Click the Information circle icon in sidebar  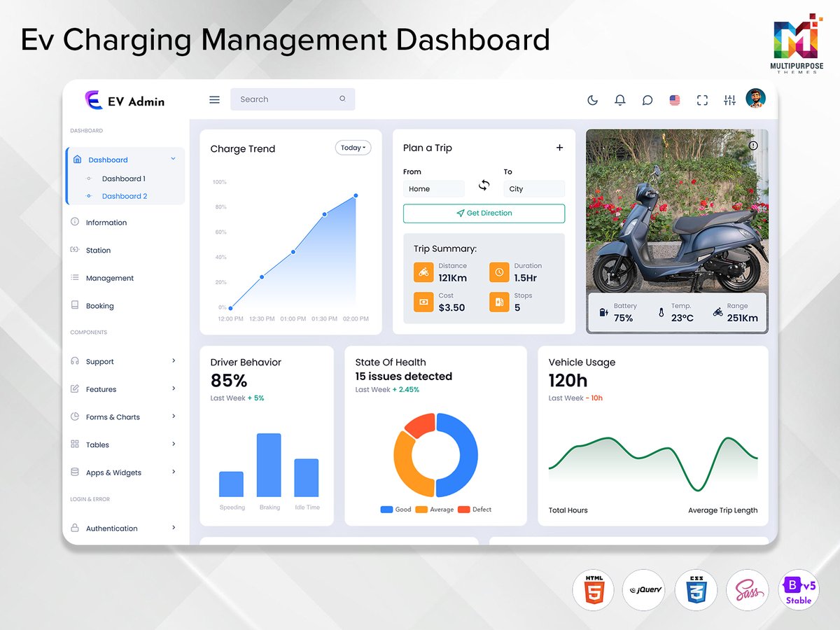point(75,222)
